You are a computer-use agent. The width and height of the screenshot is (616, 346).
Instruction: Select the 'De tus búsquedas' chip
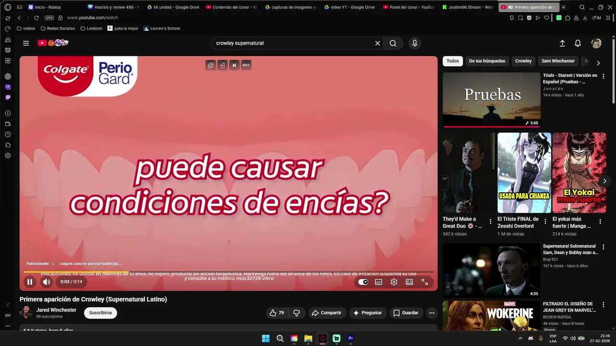[x=487, y=61]
